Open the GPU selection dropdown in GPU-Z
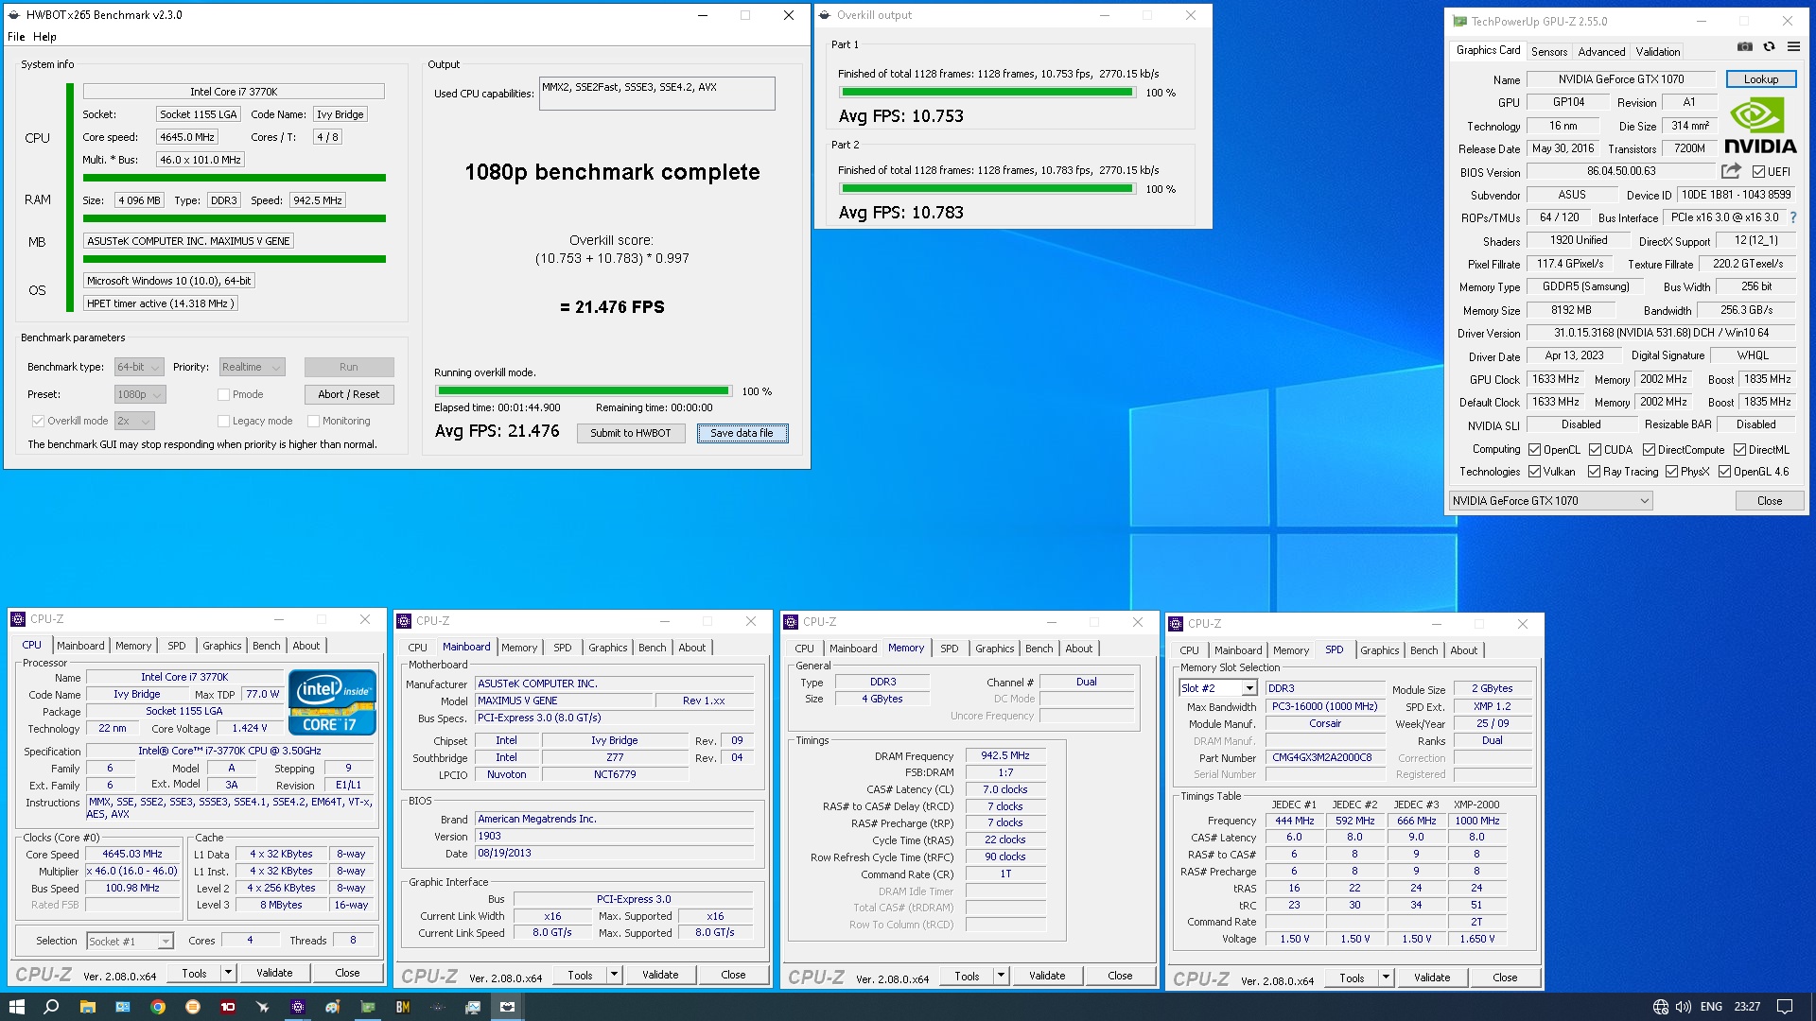 1550,501
